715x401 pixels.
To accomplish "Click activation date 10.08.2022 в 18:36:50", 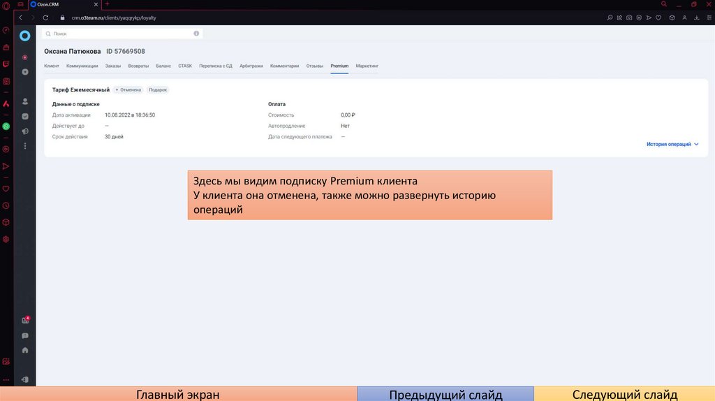I will coord(130,115).
